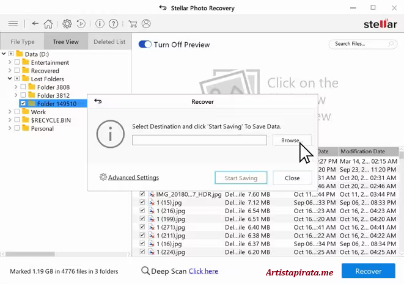Open help via the question mark icon
This screenshot has width=404, height=284.
tap(113, 24)
